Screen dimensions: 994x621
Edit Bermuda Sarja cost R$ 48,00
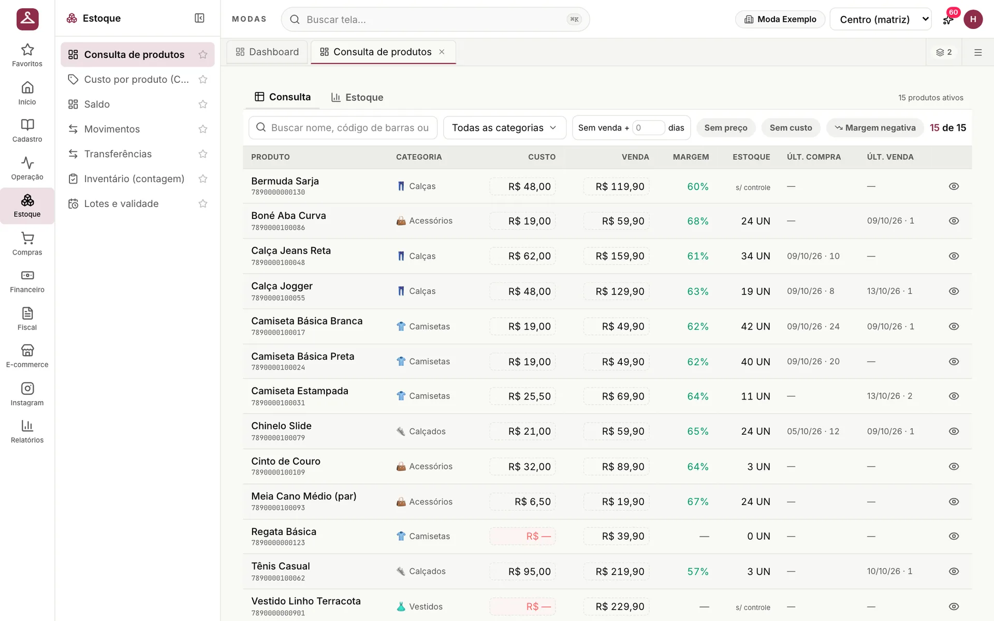(522, 186)
